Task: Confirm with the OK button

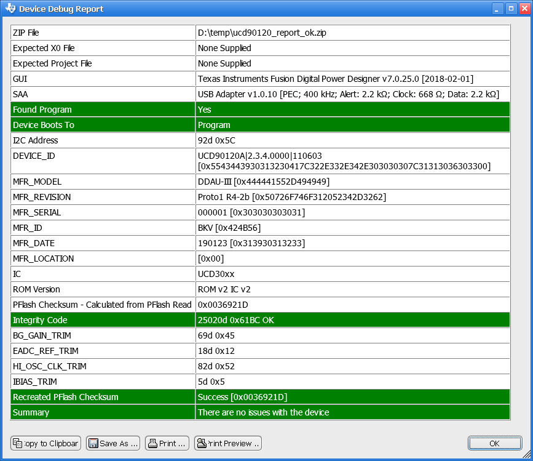Action: tap(495, 443)
